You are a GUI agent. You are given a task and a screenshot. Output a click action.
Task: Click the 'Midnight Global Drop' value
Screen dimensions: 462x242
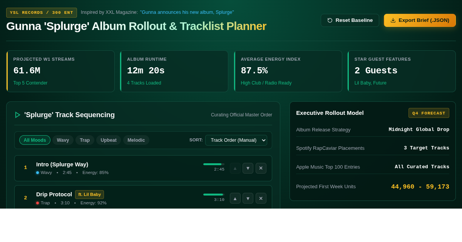pos(419,129)
